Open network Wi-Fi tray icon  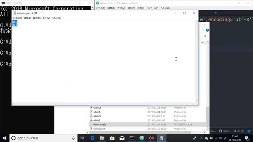216,138
